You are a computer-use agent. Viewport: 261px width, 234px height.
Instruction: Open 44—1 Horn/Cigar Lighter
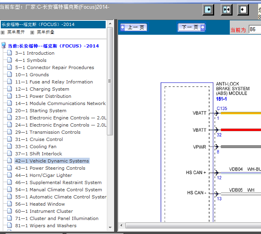pyautogui.click(x=44, y=175)
